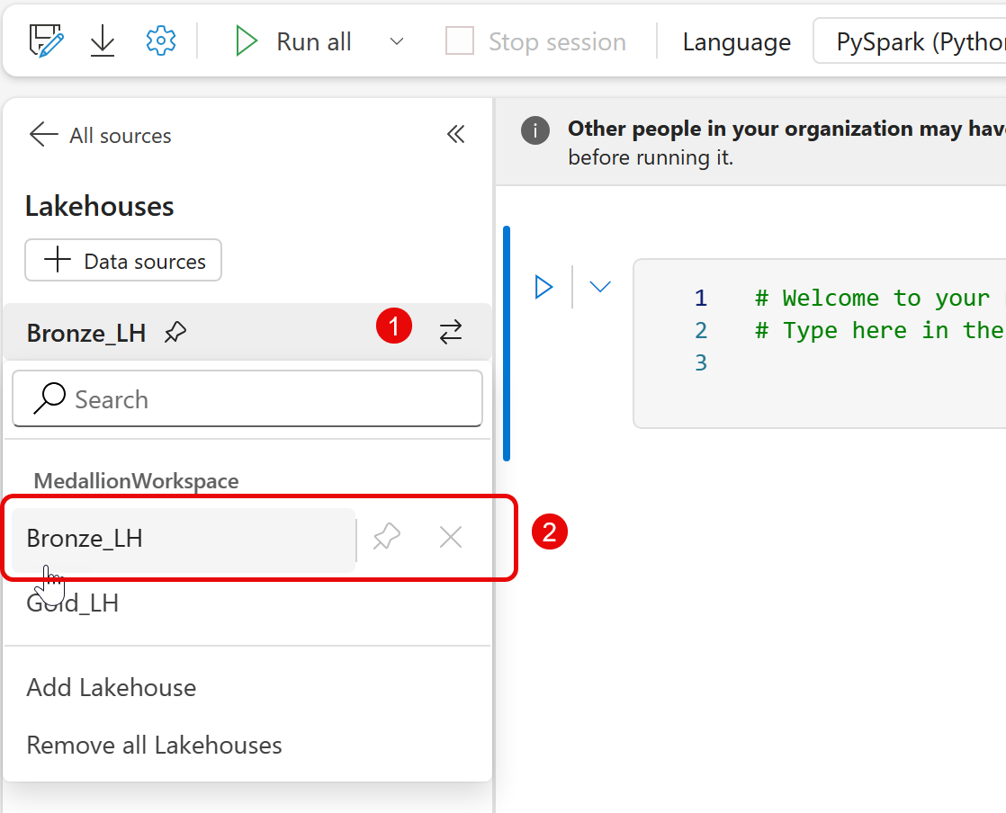Collapse the explorer pane with double chevron

pyautogui.click(x=456, y=135)
